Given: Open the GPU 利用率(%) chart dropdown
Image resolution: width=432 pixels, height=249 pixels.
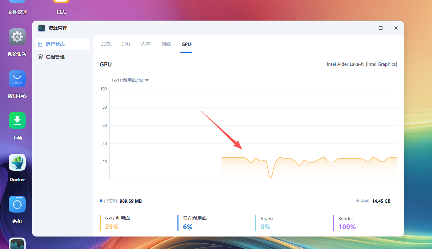Looking at the screenshot, I should (130, 80).
